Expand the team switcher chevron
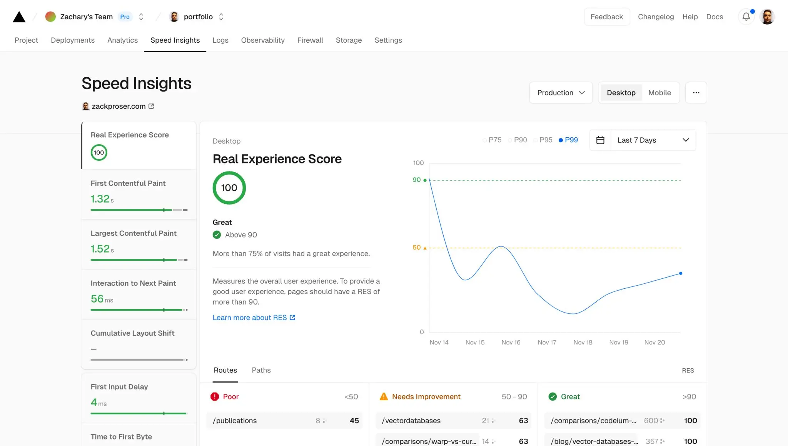Viewport: 788px width, 446px height. click(141, 17)
